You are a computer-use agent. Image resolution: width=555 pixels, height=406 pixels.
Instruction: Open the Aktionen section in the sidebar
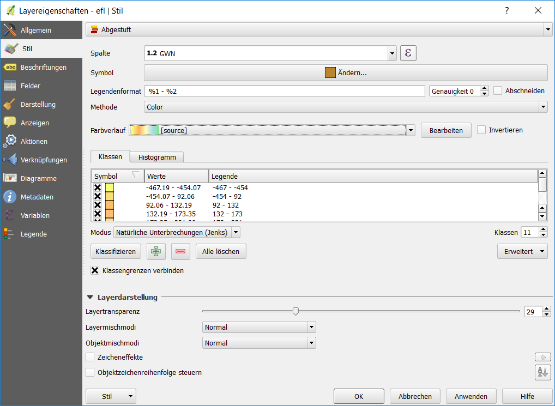[34, 142]
